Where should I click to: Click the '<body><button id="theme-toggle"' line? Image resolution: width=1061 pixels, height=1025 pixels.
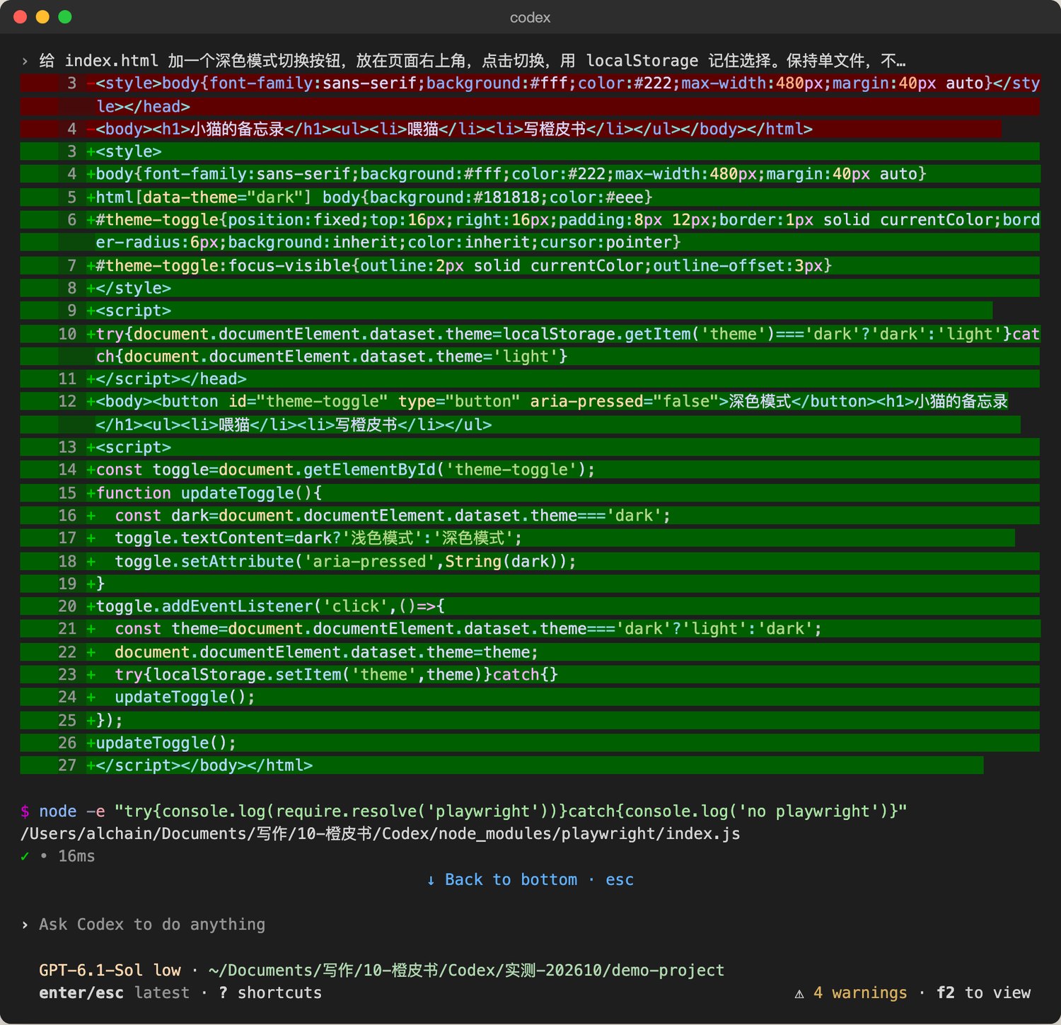pyautogui.click(x=521, y=413)
